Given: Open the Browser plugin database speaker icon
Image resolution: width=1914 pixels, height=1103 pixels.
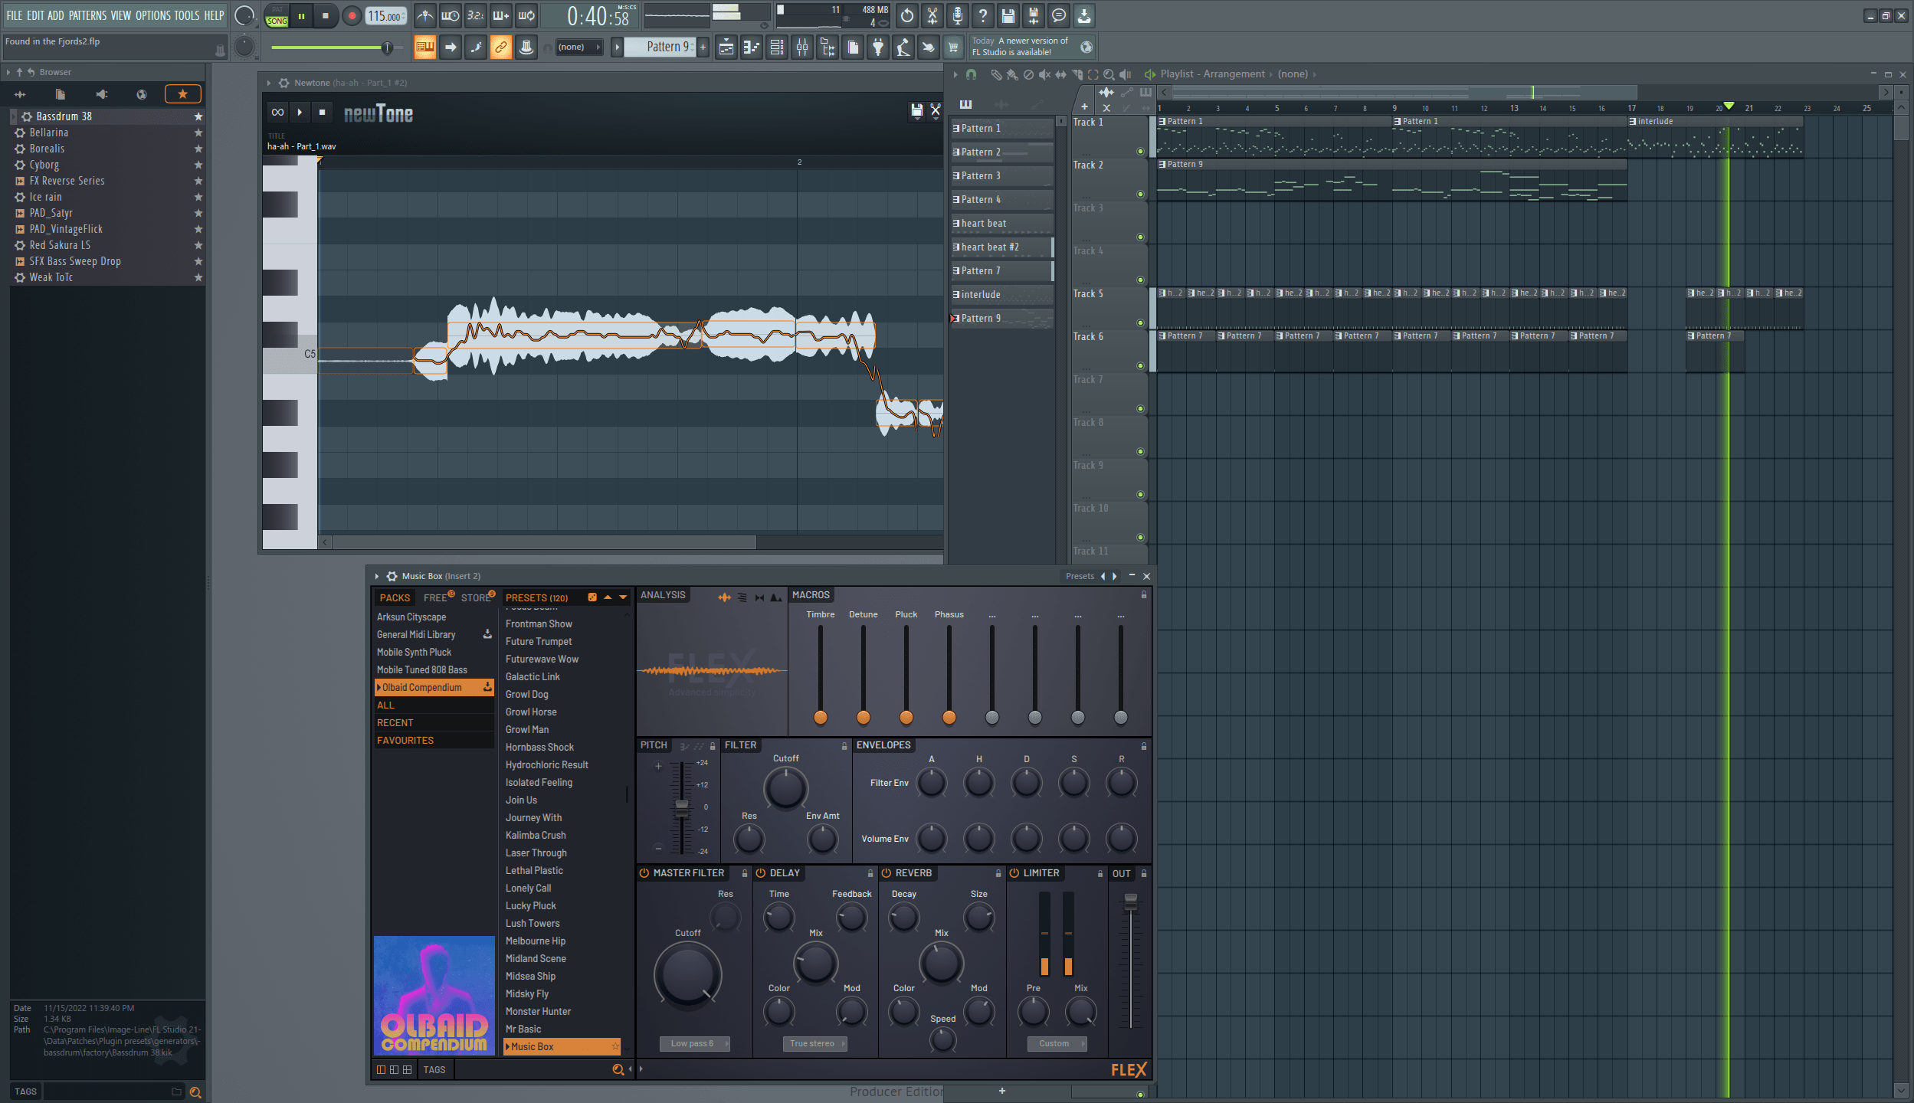Looking at the screenshot, I should (101, 94).
